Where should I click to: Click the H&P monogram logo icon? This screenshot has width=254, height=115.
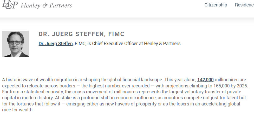[10, 4]
